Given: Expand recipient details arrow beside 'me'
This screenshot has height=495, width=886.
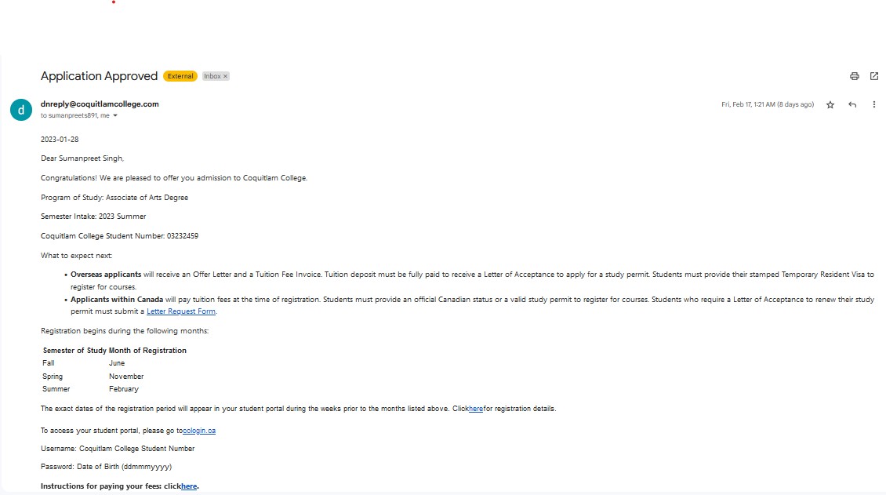Looking at the screenshot, I should point(115,116).
